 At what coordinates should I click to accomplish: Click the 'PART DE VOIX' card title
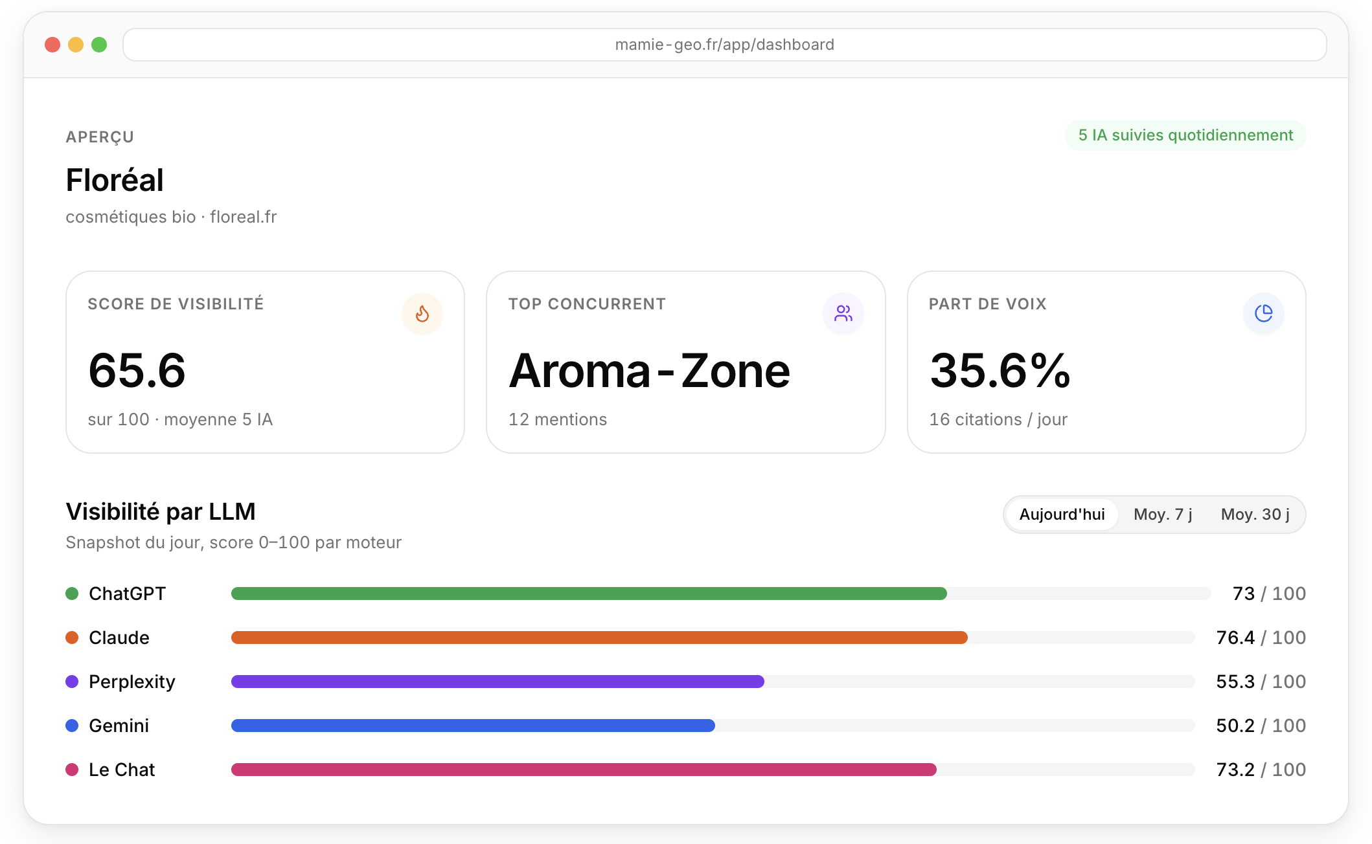tap(987, 304)
